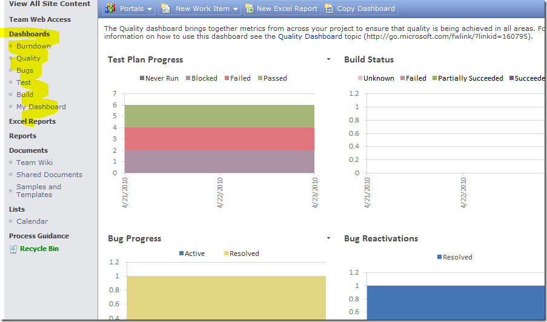Open Samples and Templates

(x=38, y=190)
